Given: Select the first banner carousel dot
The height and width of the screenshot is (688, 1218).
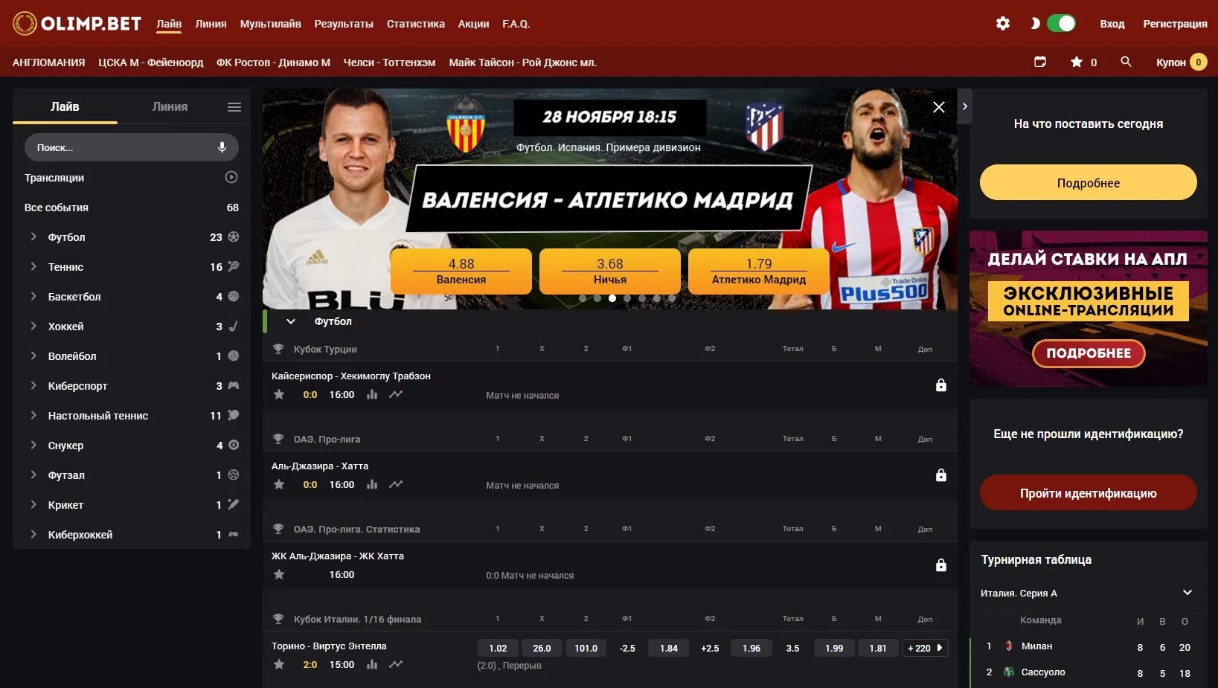Looking at the screenshot, I should coord(583,298).
